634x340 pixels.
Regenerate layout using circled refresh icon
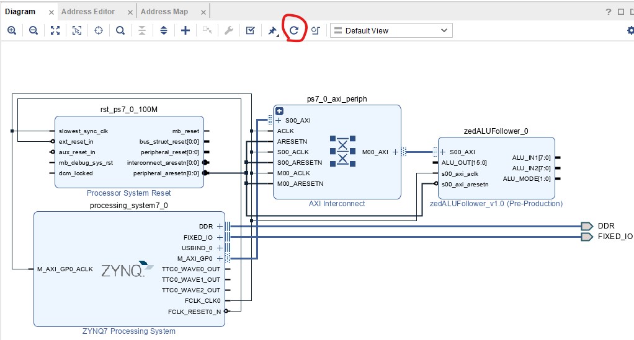coord(294,30)
